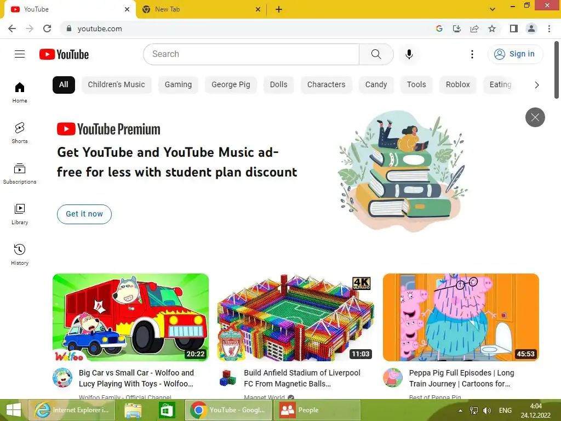Open the People app in taskbar
Viewport: 561px width, 421px height.
click(x=317, y=410)
